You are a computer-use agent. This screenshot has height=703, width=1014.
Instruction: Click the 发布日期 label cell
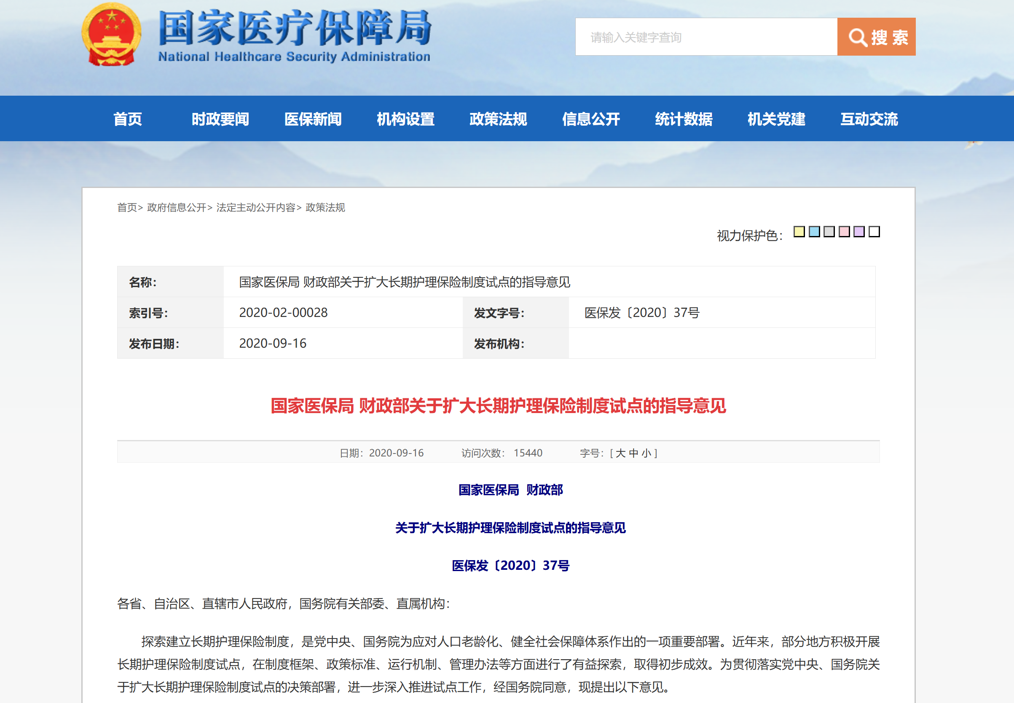click(170, 343)
